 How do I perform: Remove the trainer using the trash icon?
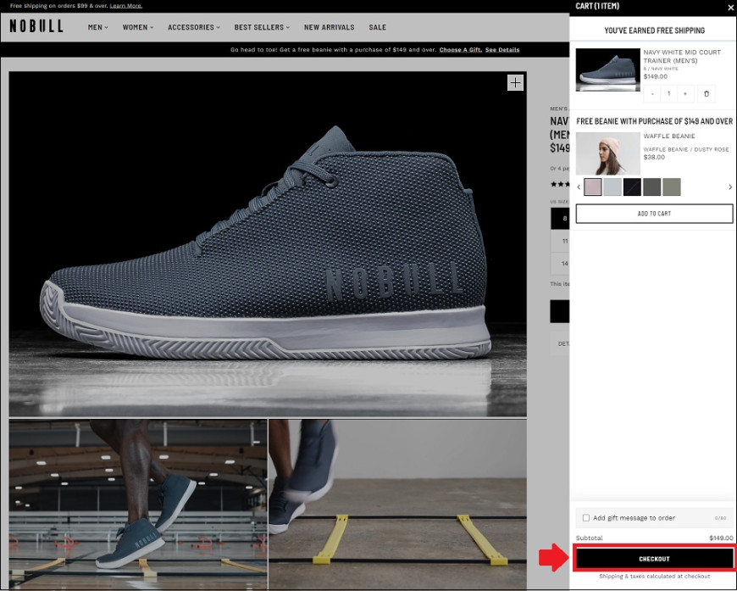[x=707, y=93]
